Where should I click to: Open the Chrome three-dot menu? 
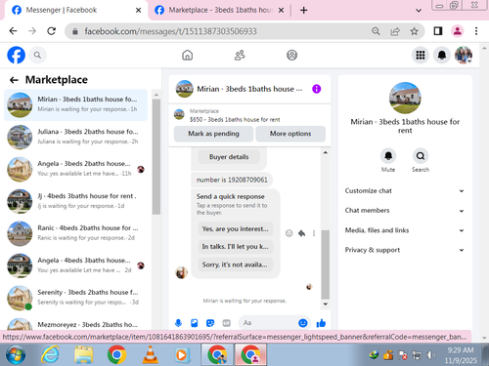(476, 31)
